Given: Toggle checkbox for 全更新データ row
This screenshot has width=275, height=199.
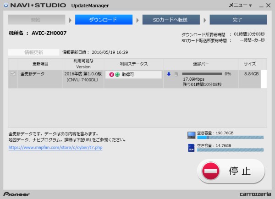Looking at the screenshot, I should 13,73.
